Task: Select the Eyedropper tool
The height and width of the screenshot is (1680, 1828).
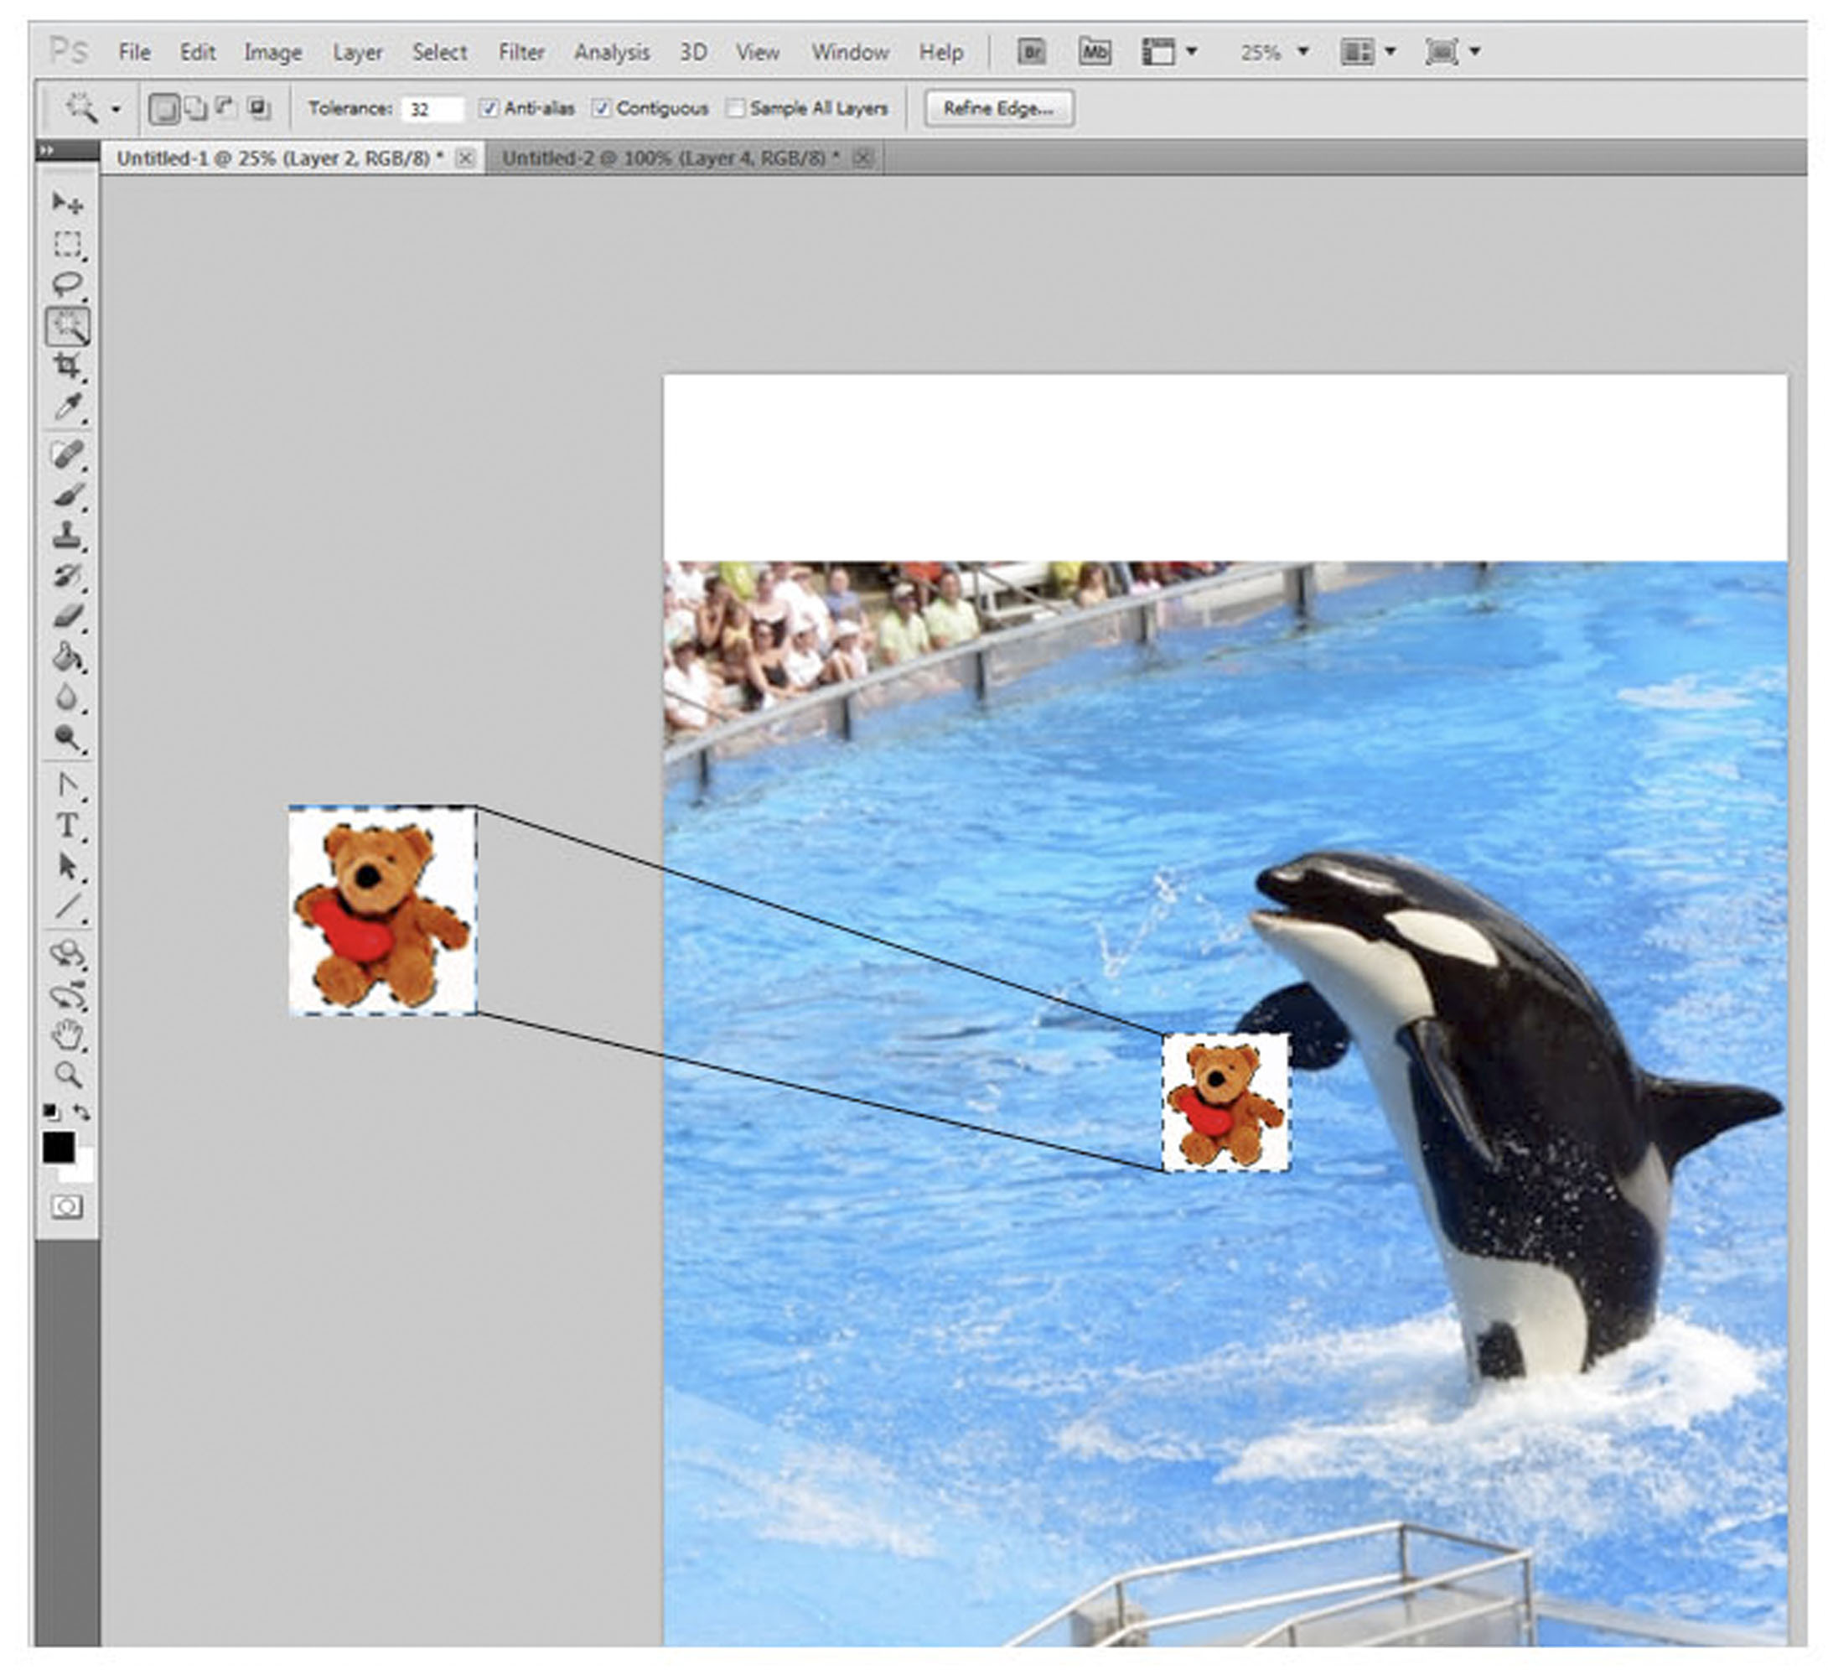Action: click(x=67, y=407)
